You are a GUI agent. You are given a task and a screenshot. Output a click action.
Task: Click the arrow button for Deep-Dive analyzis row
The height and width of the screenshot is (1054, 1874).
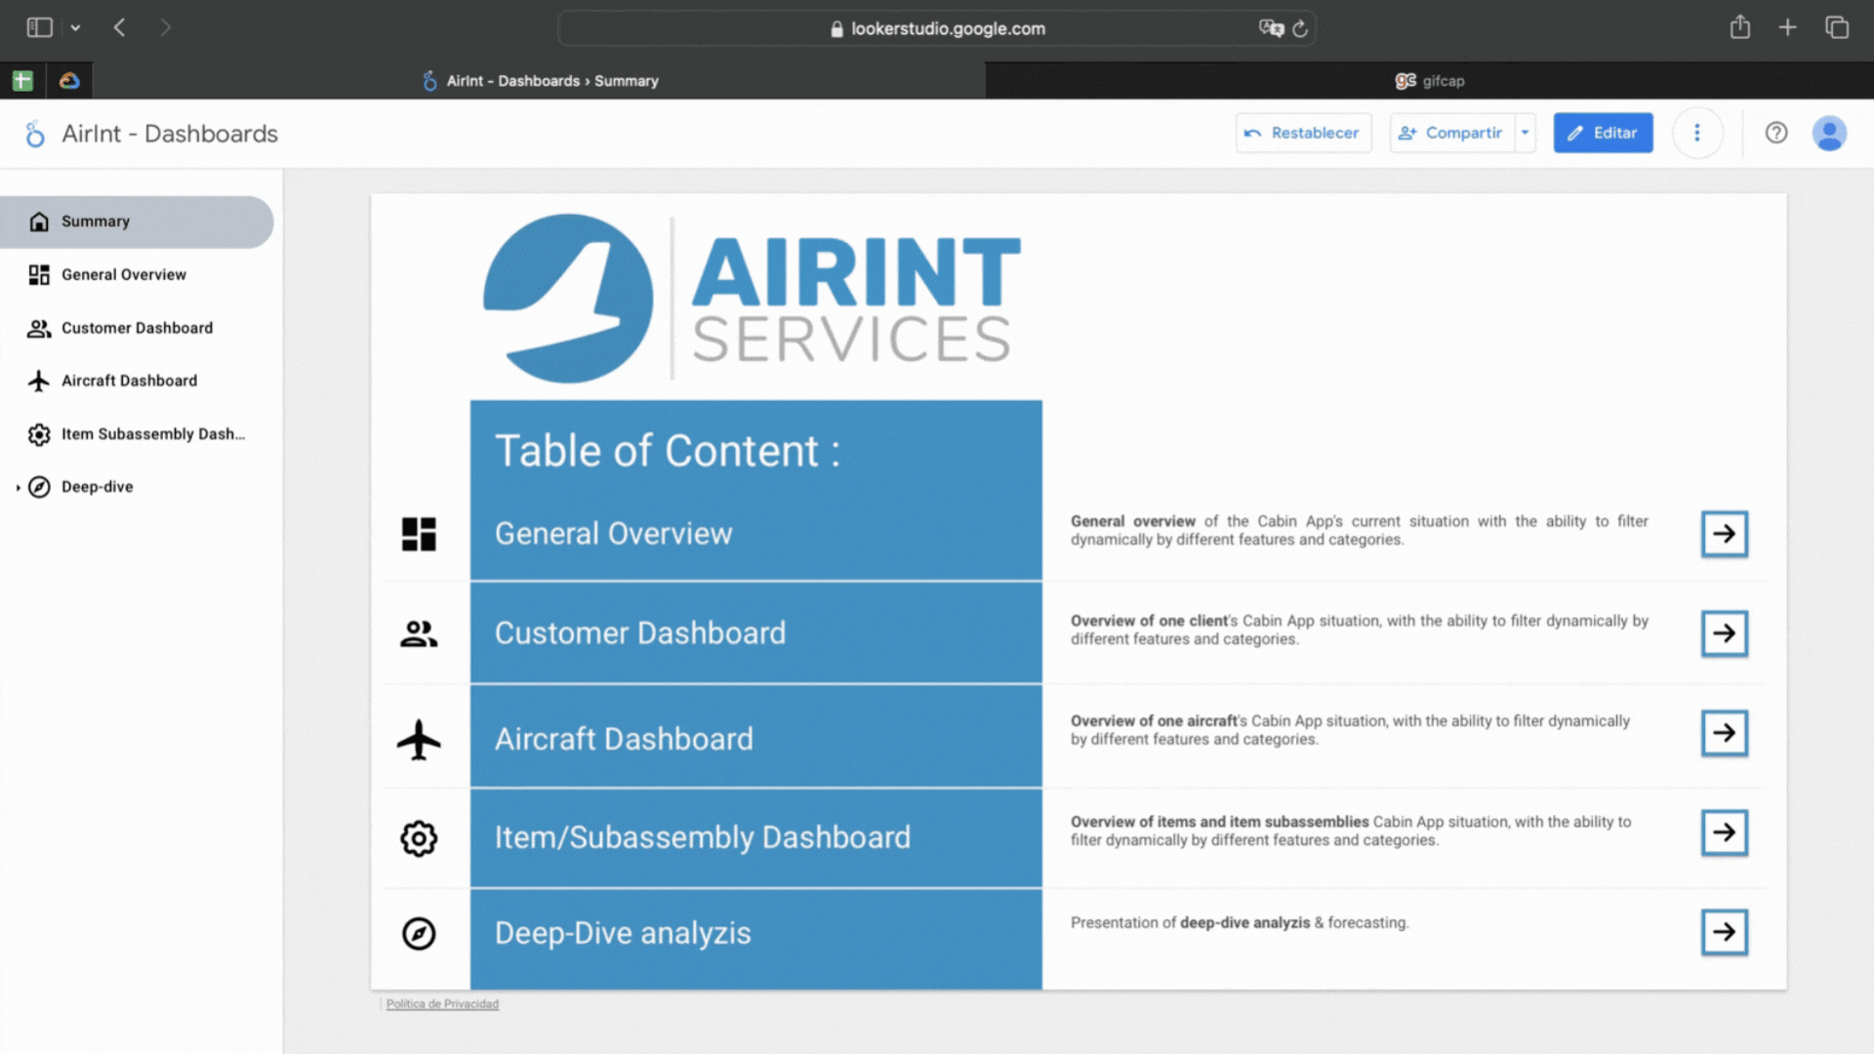[1724, 932]
